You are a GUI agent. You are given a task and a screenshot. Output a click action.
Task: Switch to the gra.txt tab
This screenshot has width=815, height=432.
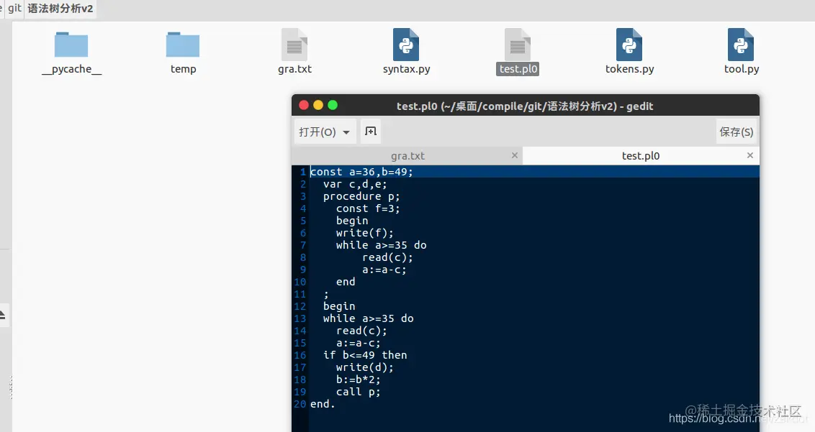(x=407, y=156)
